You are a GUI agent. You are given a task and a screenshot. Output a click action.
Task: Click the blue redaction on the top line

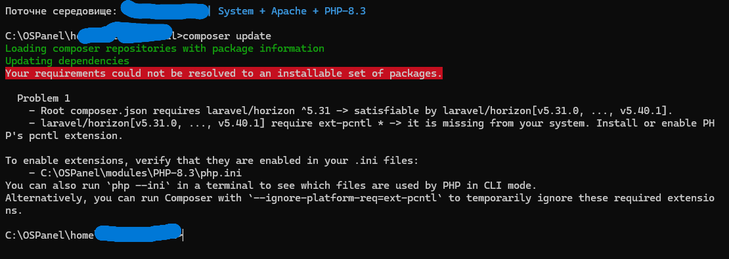click(x=165, y=10)
